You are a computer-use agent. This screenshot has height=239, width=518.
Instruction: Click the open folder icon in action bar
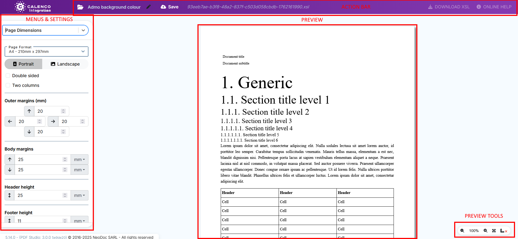point(80,7)
